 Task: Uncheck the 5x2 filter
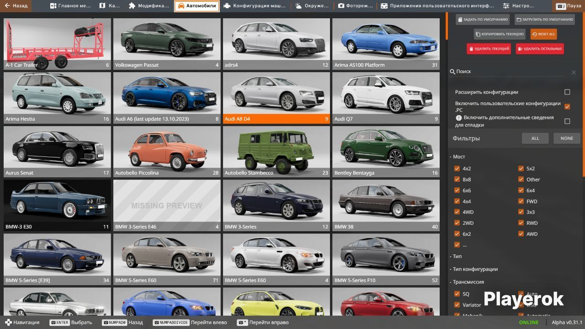pos(521,168)
